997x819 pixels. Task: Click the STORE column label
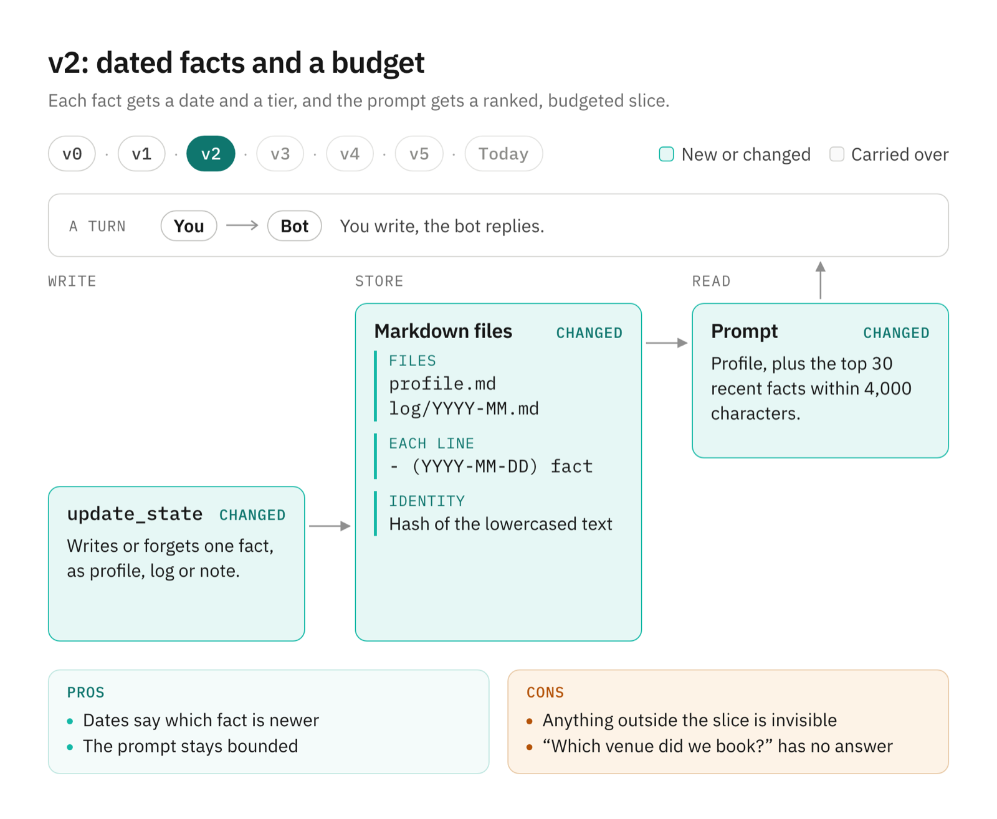pyautogui.click(x=379, y=282)
